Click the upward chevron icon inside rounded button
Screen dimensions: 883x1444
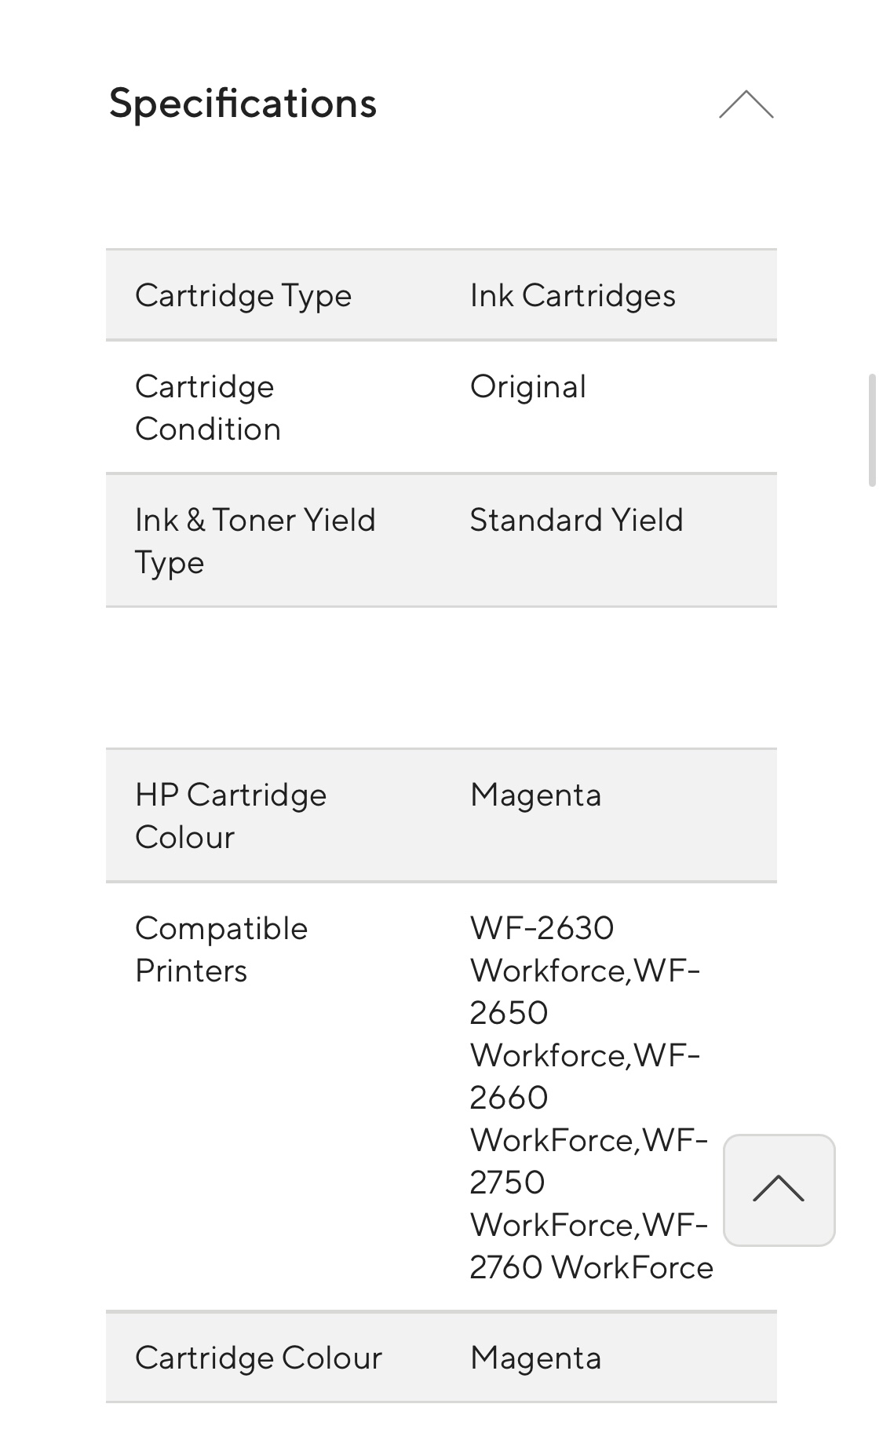click(x=778, y=1191)
